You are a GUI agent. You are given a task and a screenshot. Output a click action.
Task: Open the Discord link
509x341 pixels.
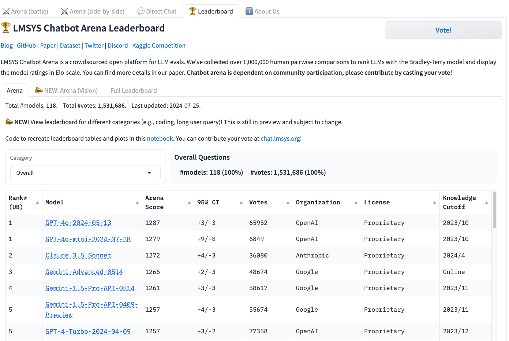(x=118, y=45)
